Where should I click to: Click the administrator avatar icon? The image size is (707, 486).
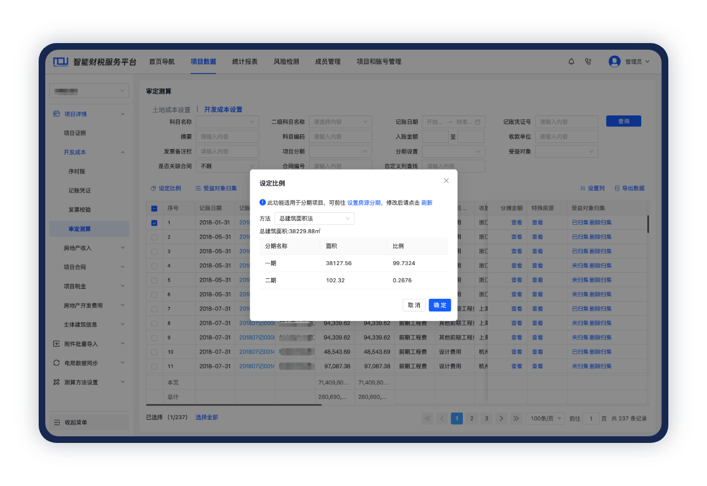[614, 62]
